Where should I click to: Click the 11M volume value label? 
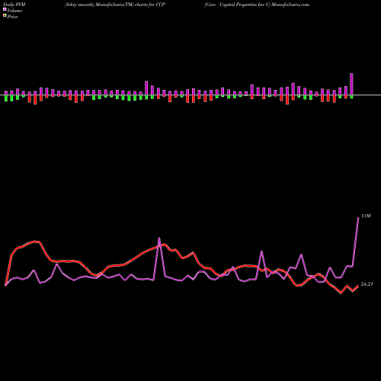coord(366,216)
